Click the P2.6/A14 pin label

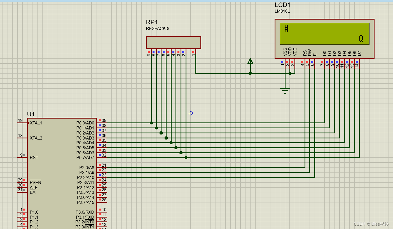(86, 197)
